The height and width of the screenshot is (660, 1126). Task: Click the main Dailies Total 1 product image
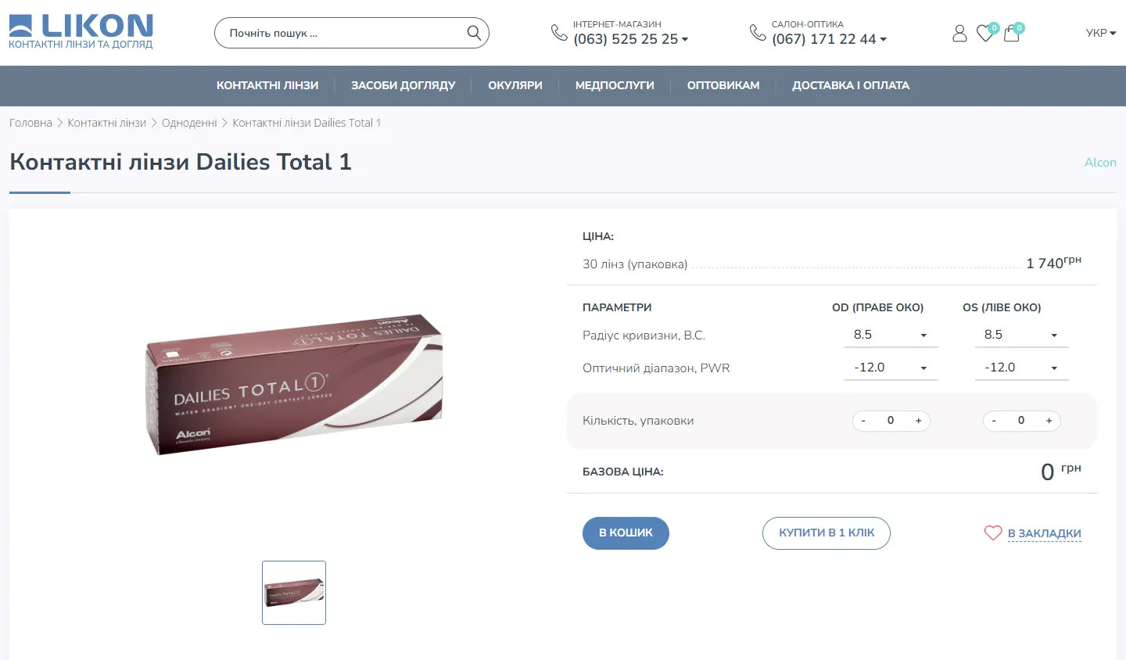click(x=294, y=385)
